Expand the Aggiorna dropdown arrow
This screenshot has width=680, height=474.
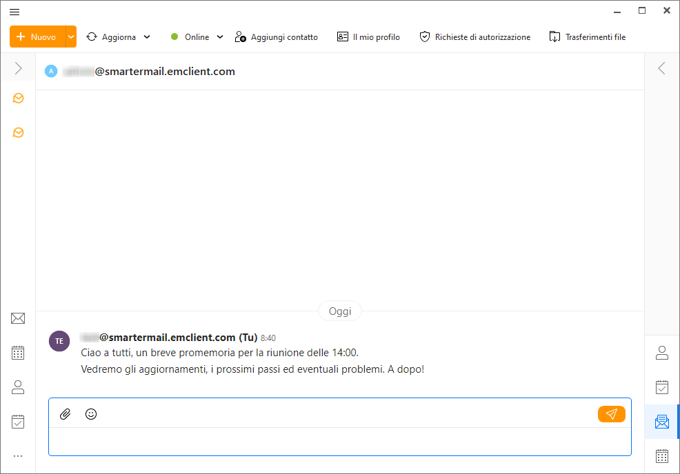(x=147, y=37)
